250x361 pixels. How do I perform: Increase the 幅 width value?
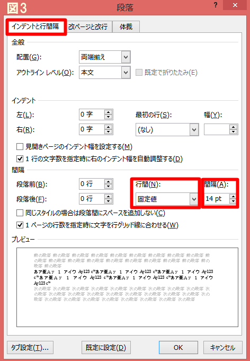233,127
